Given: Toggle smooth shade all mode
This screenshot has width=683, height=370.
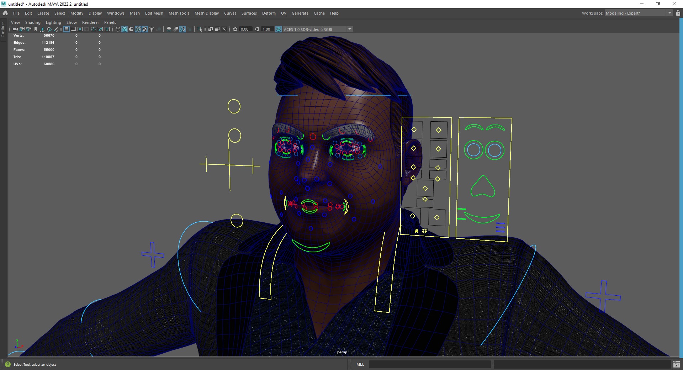Looking at the screenshot, I should tap(125, 29).
